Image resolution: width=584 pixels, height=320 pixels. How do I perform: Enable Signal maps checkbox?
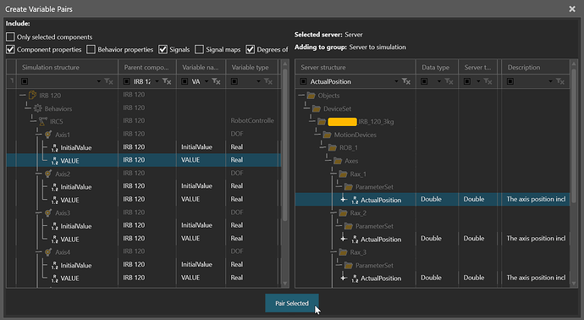[199, 49]
